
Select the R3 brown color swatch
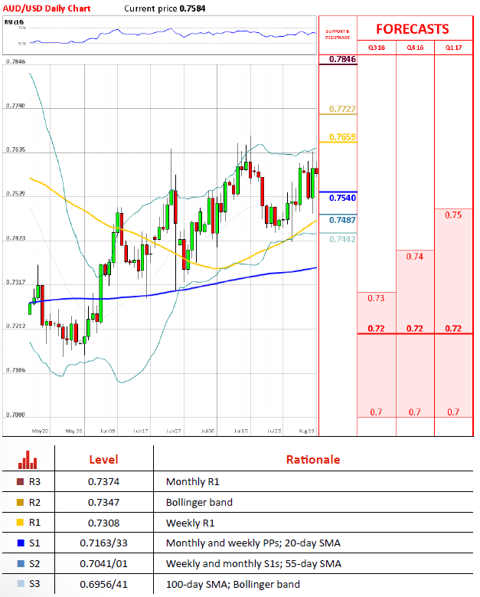tap(21, 481)
